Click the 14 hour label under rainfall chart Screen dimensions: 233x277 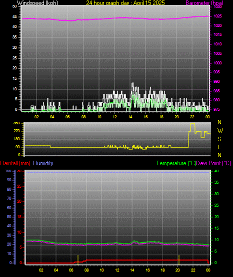(x=132, y=270)
